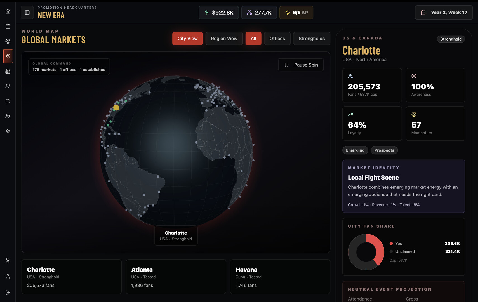
Task: Click the Prospects tag
Action: tap(384, 150)
